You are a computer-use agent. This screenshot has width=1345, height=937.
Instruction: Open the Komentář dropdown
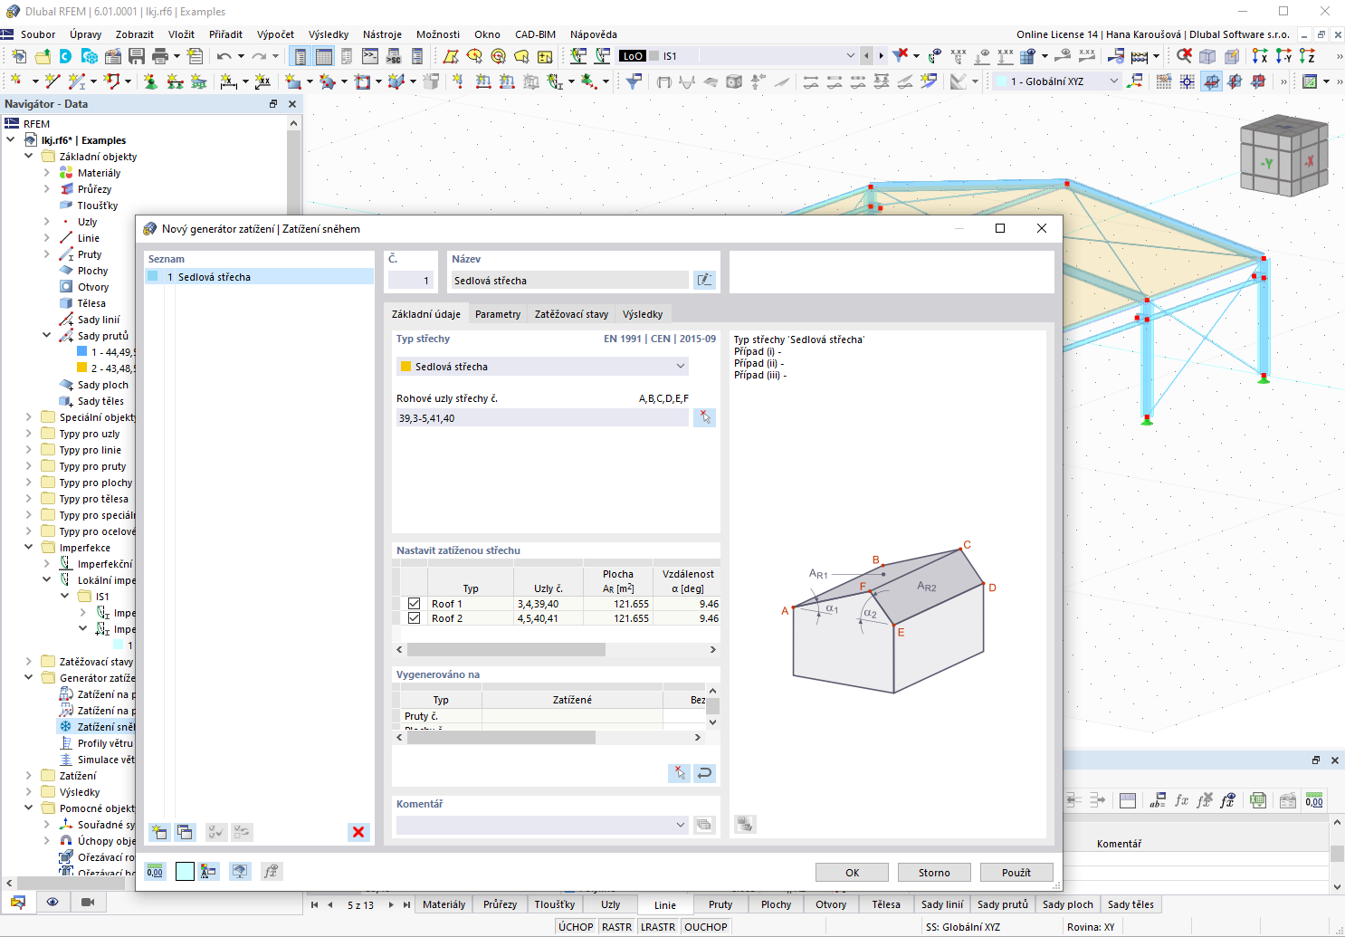tap(542, 825)
